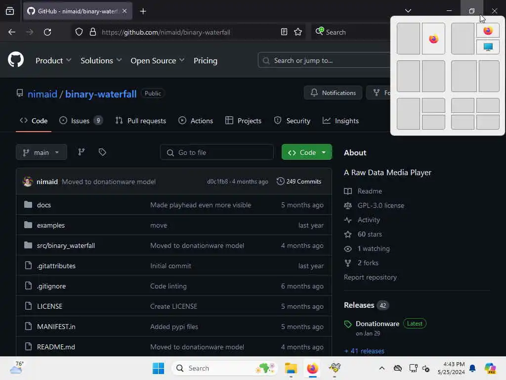Open the d0c1fb8 commit hash link
This screenshot has width=506, height=380.
pyautogui.click(x=217, y=181)
